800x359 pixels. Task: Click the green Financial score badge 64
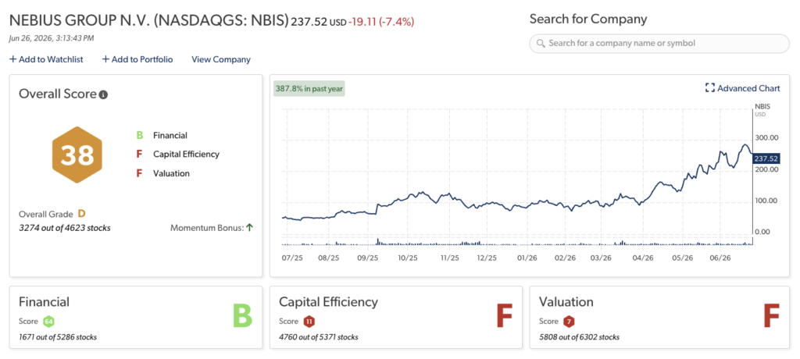coord(48,322)
